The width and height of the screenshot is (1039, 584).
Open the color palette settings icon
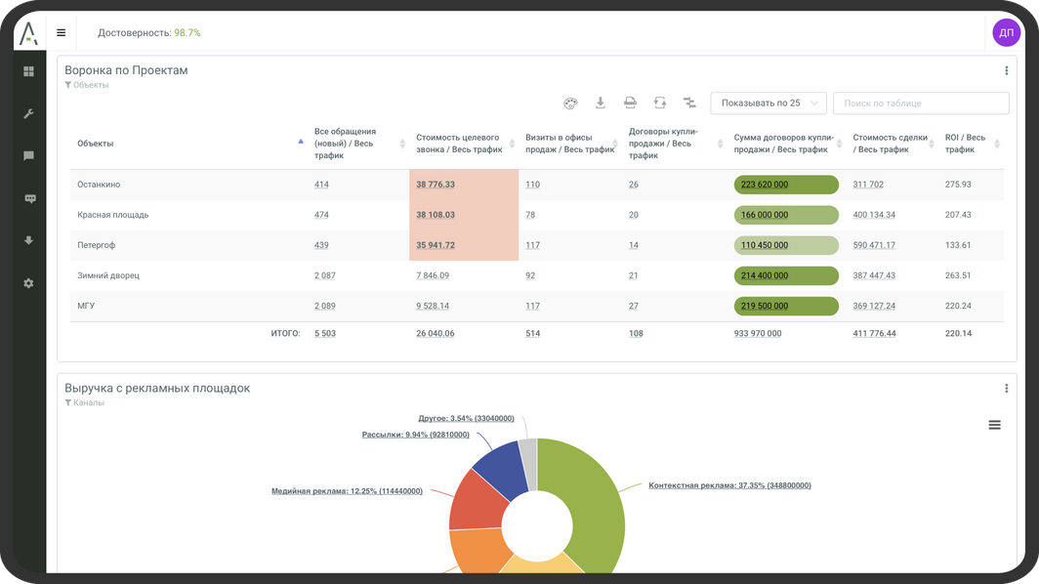(571, 104)
